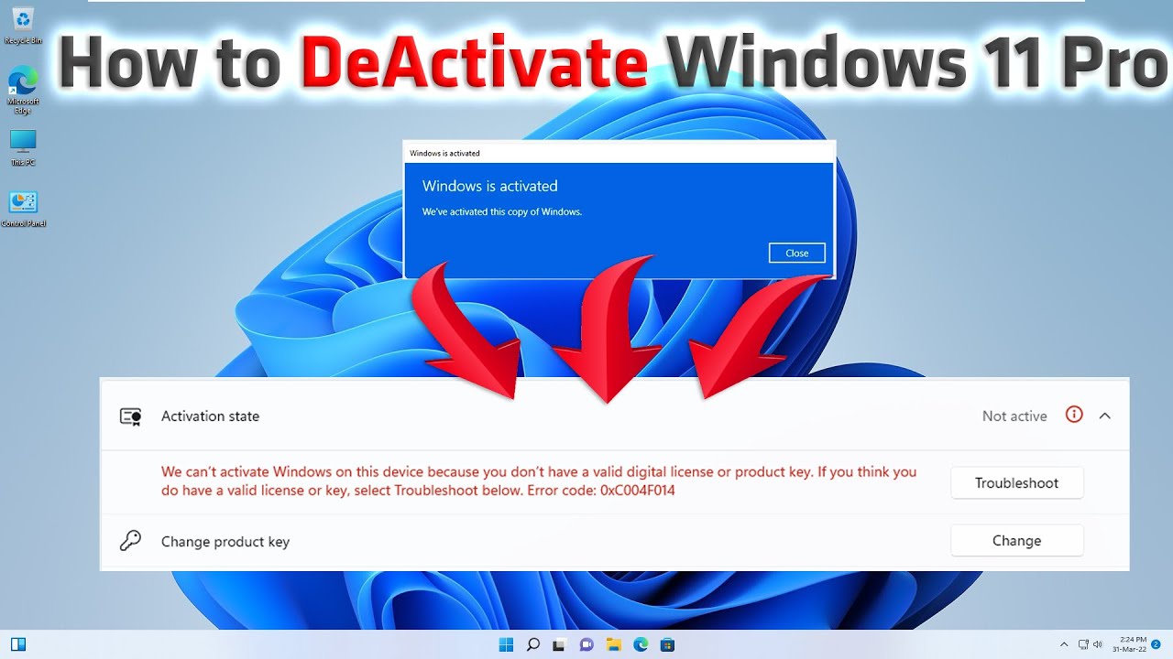Click the Edge icon on the taskbar
The width and height of the screenshot is (1173, 659).
[x=641, y=644]
